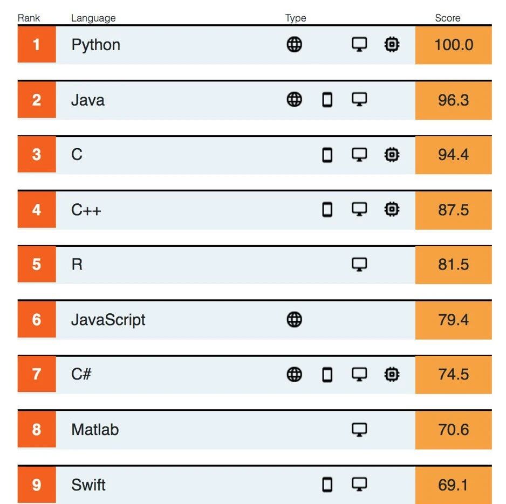Click the web globe icon in JavaScript row

click(295, 320)
